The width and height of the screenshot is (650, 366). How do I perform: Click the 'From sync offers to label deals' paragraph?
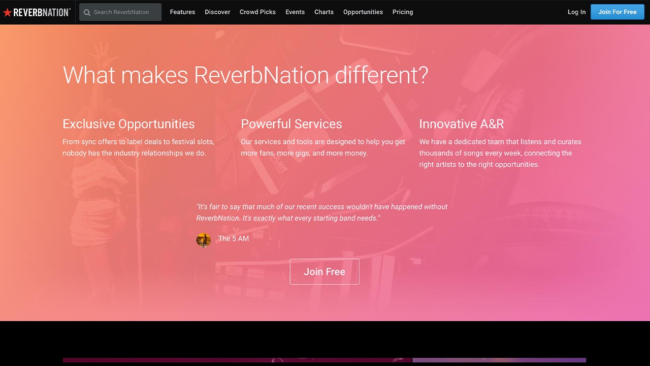[x=138, y=147]
